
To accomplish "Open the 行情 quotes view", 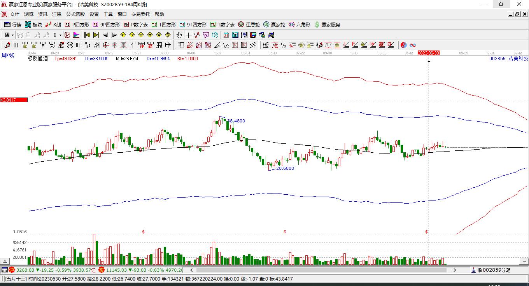I will coord(13,24).
